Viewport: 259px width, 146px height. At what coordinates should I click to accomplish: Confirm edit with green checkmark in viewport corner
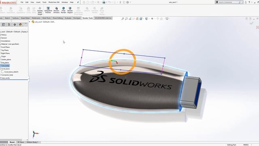(251, 24)
